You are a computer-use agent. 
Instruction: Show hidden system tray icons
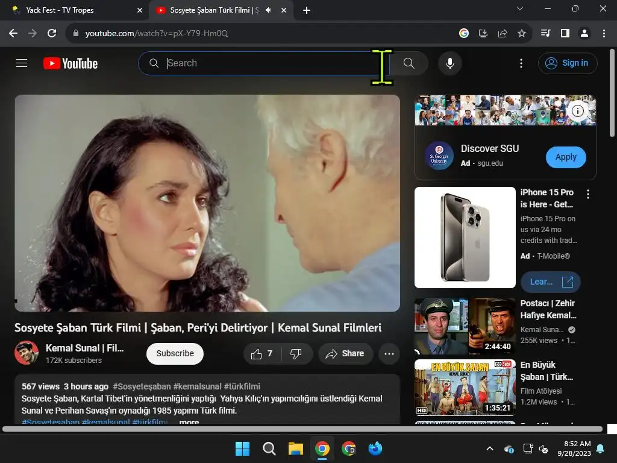pos(490,449)
